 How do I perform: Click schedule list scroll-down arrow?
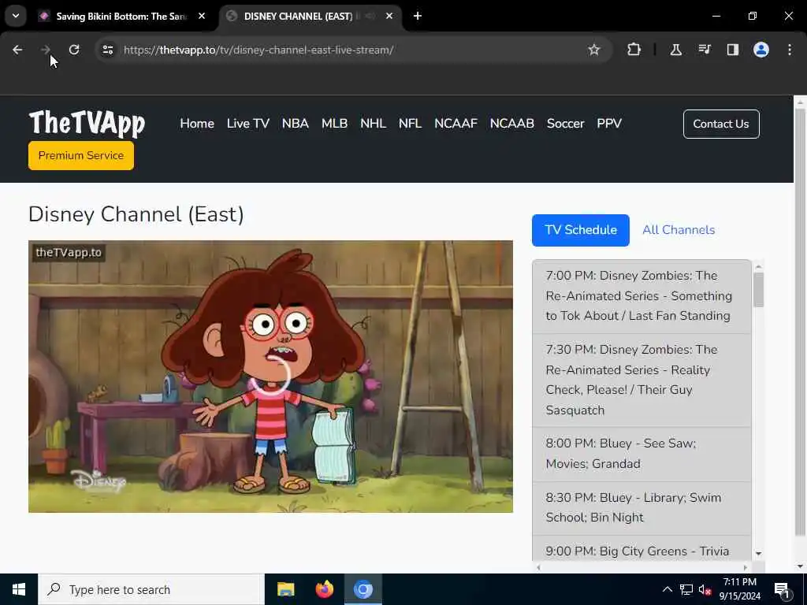point(758,554)
